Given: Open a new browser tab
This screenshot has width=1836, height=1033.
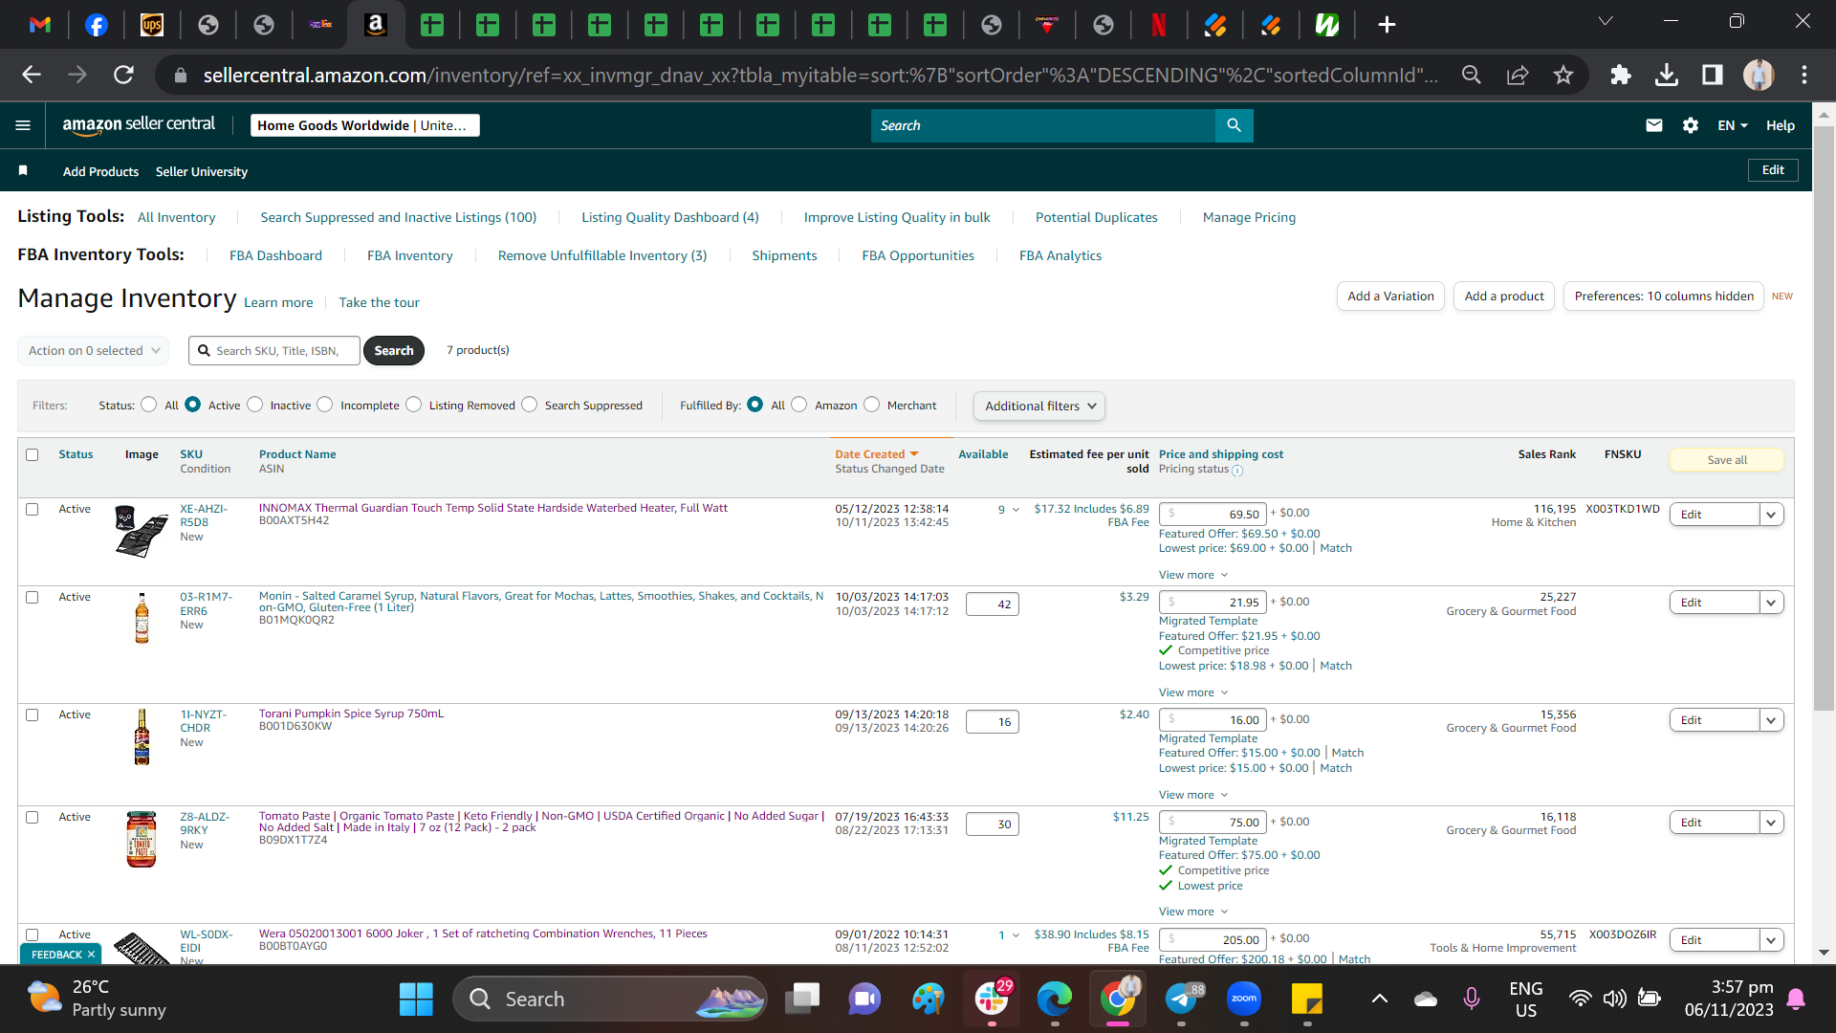Looking at the screenshot, I should [1387, 25].
